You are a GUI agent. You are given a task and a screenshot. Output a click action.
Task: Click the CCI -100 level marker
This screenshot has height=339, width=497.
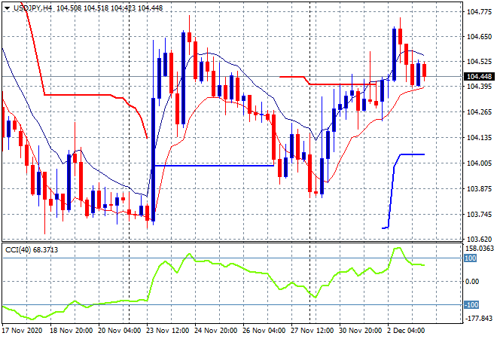coord(471,305)
